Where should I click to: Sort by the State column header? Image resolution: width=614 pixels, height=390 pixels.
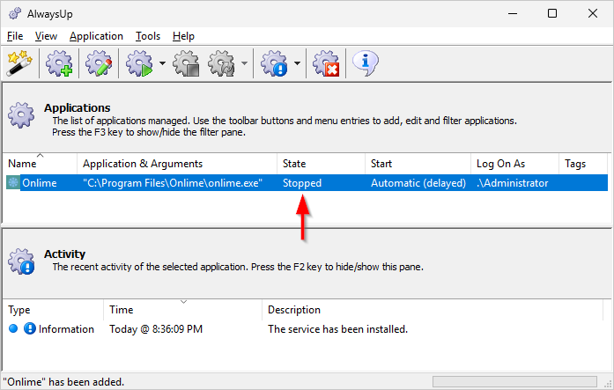pyautogui.click(x=322, y=164)
